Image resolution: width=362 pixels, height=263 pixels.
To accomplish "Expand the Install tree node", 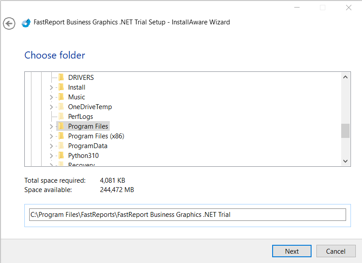I will click(52, 87).
